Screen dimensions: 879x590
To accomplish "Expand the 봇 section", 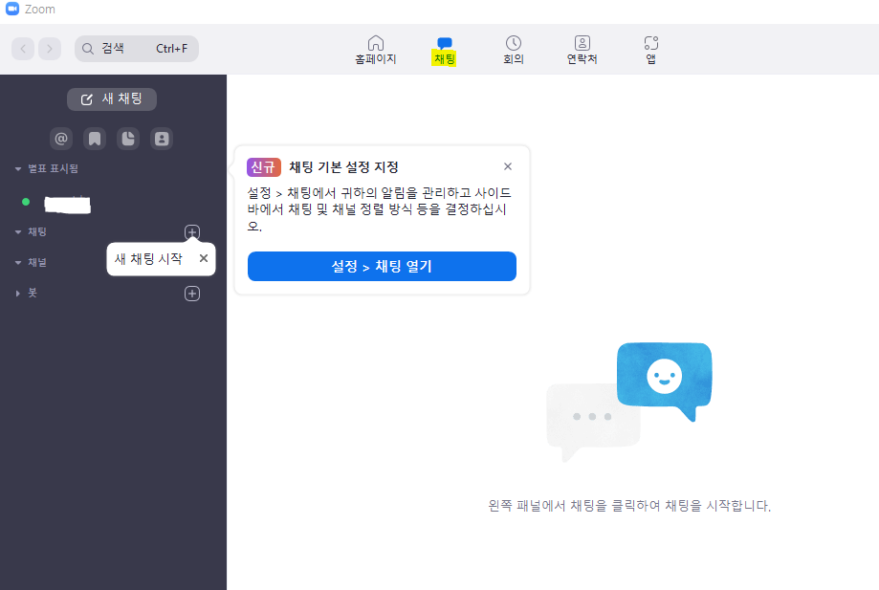I will (x=16, y=293).
